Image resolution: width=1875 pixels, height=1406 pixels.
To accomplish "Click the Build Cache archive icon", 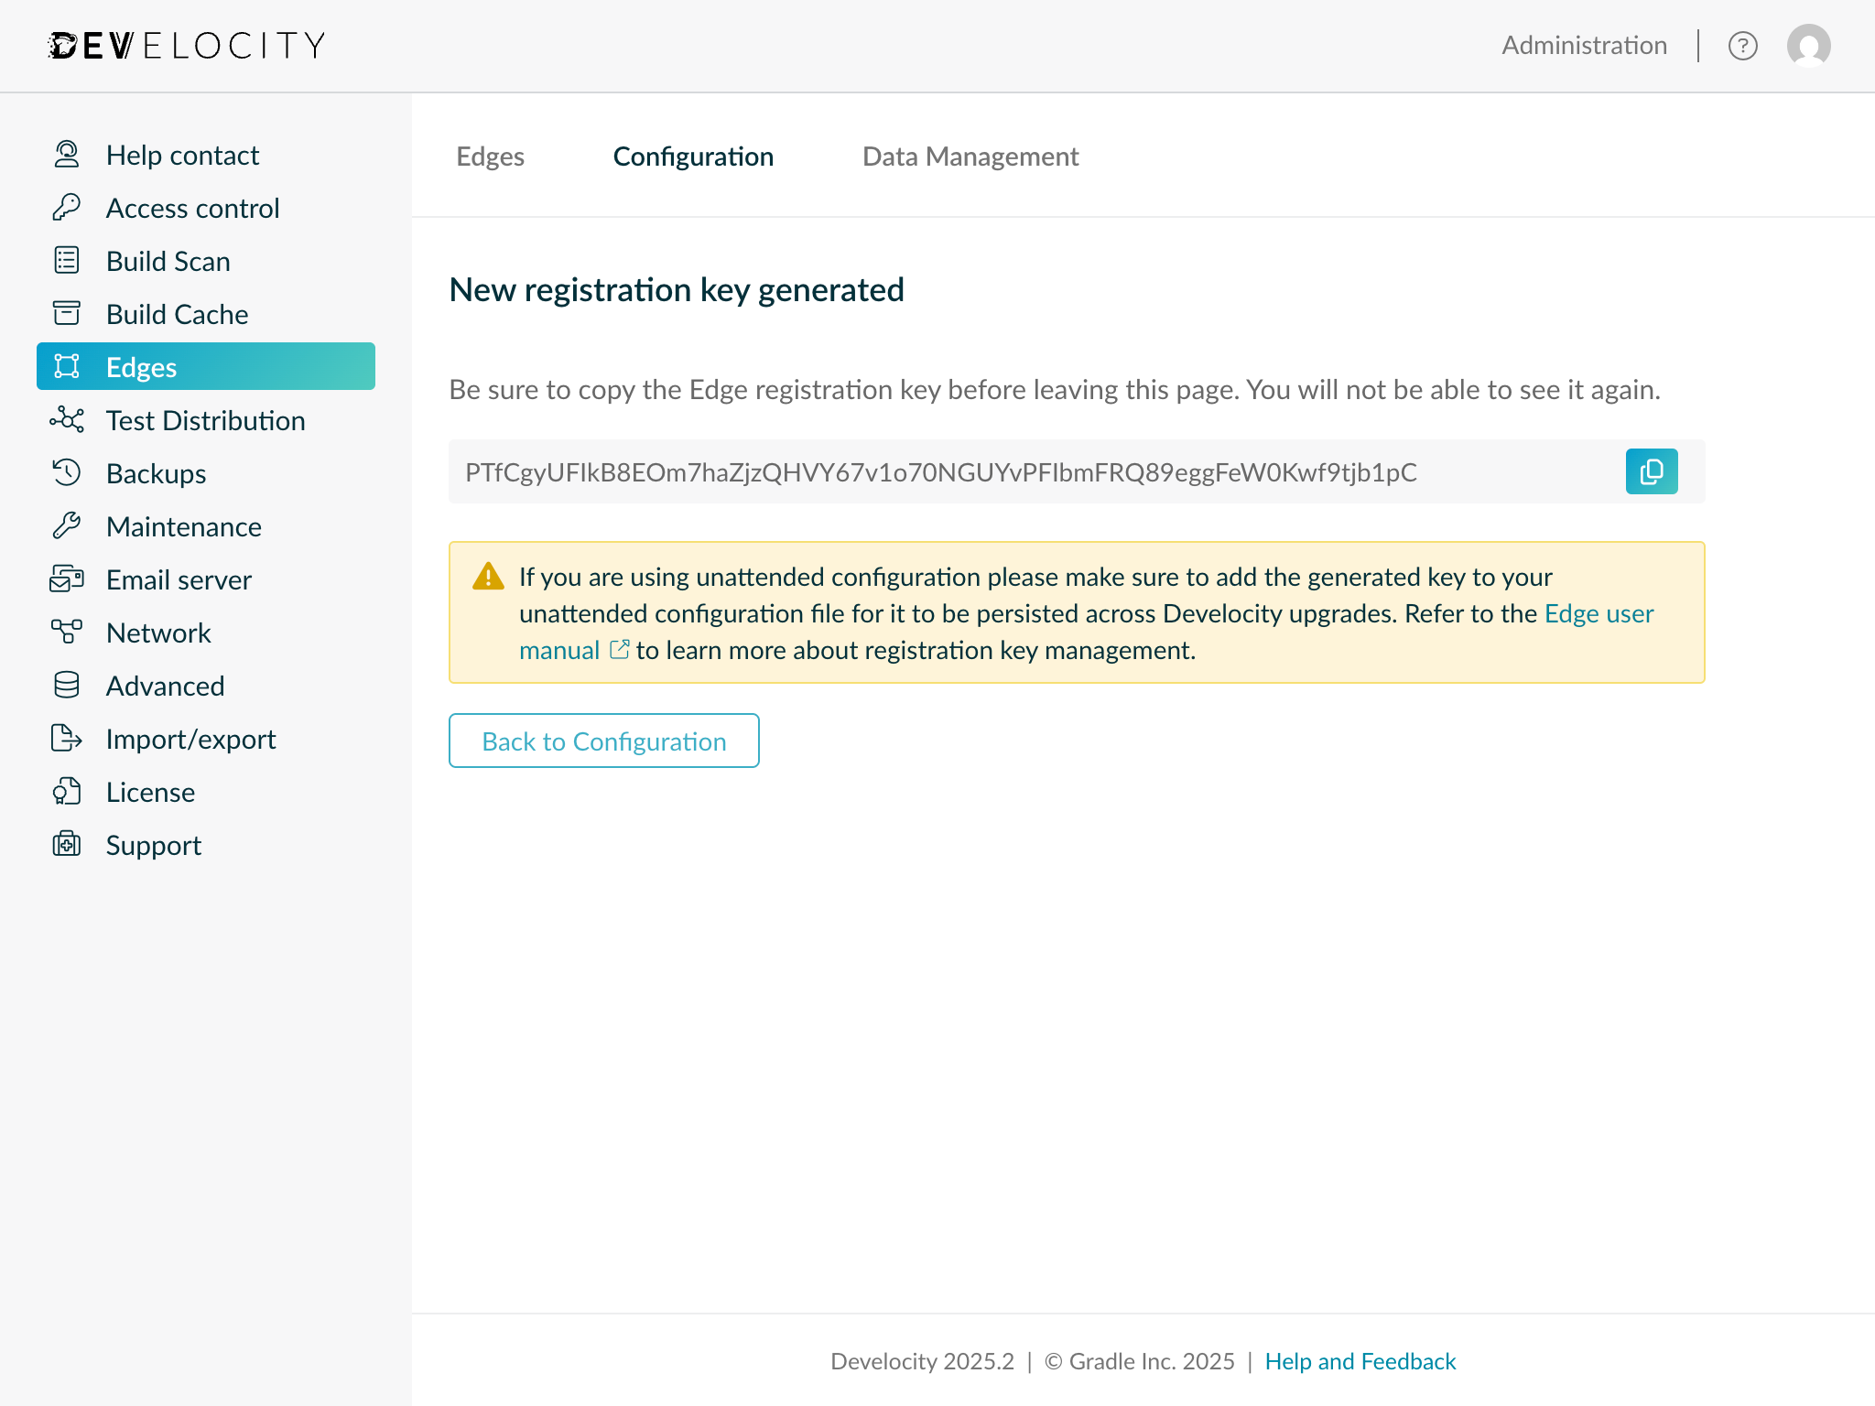I will (x=65, y=313).
